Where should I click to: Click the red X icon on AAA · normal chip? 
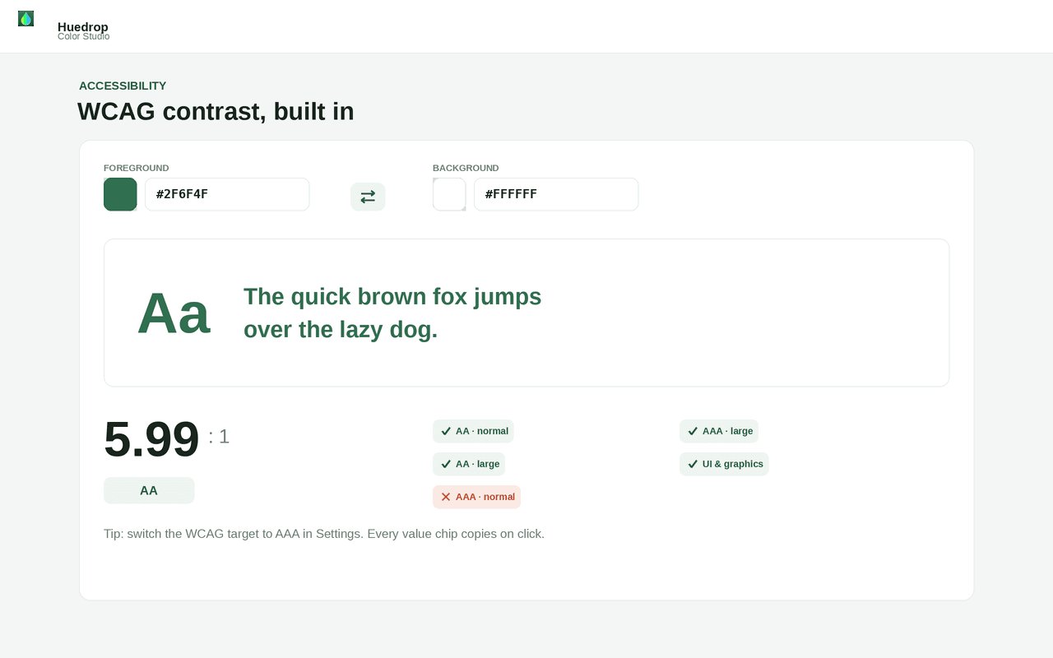point(446,497)
